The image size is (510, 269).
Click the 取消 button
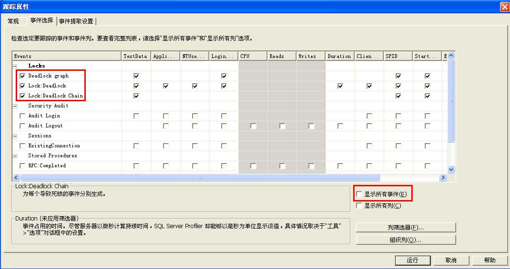click(x=451, y=260)
